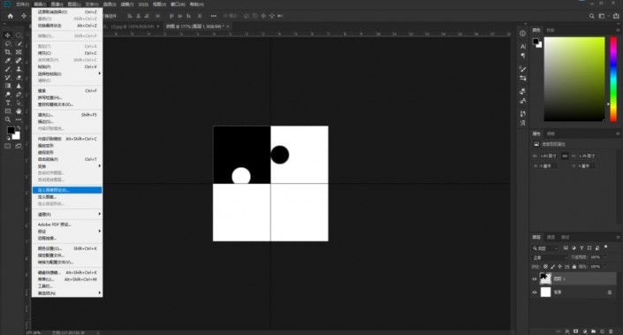623x335 pixels.
Task: Select the 图层 1 layer thumbnail
Action: tap(545, 278)
